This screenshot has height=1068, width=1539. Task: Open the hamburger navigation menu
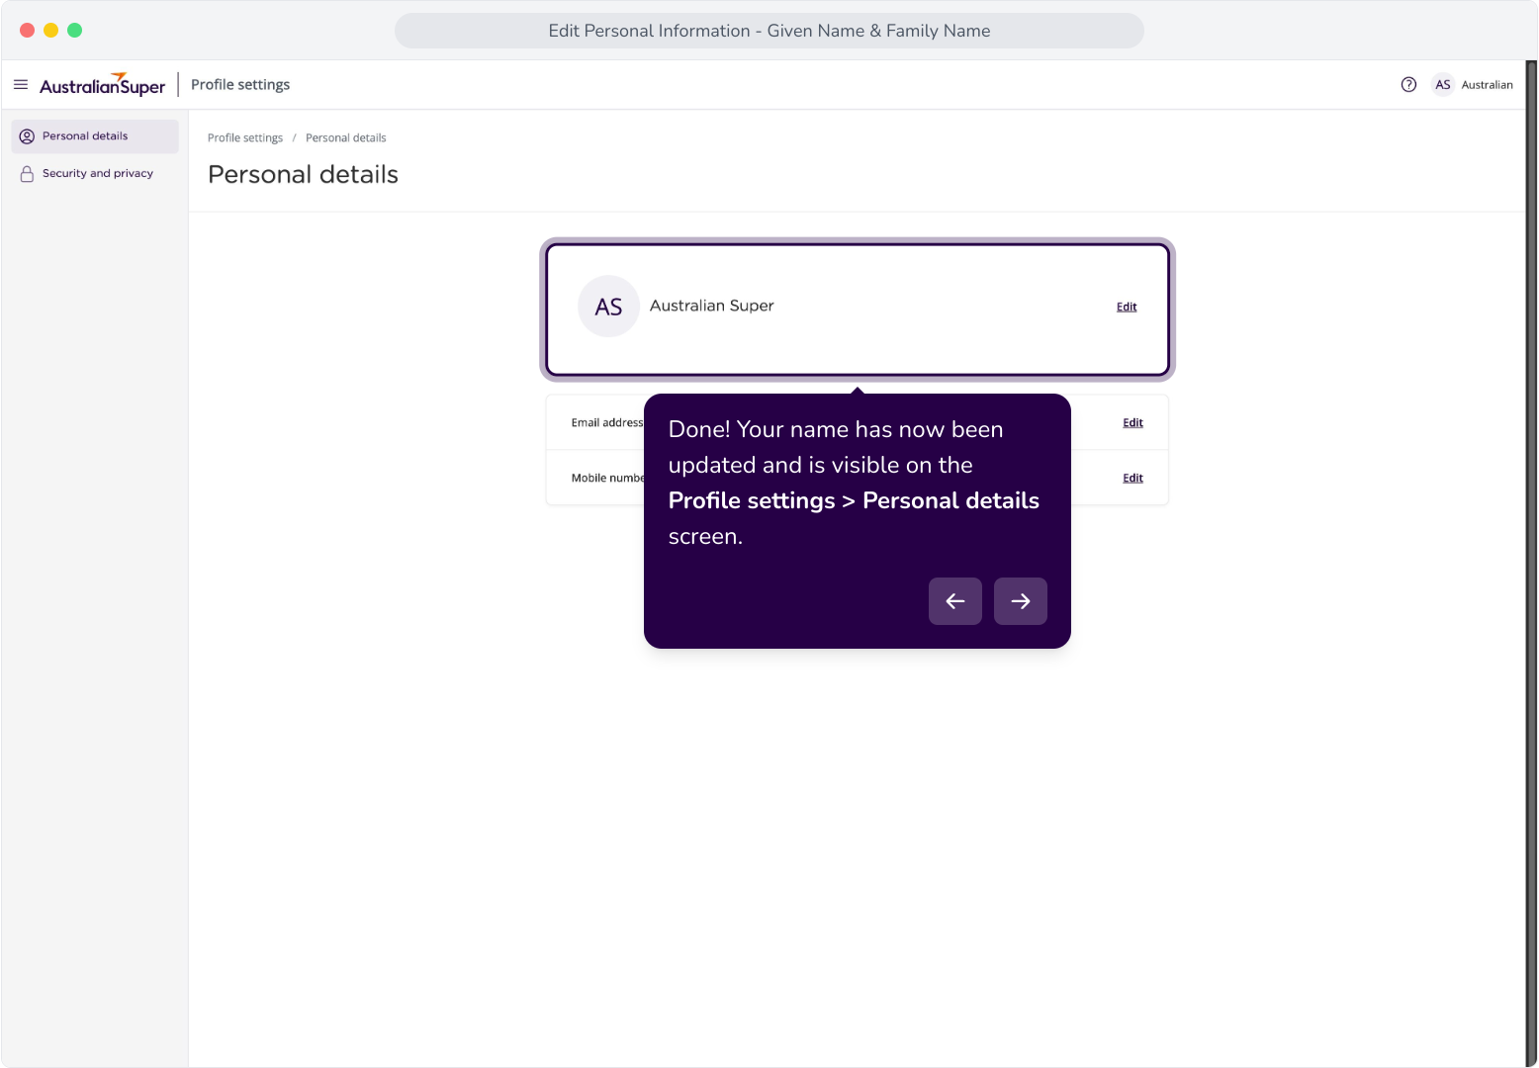(x=21, y=85)
